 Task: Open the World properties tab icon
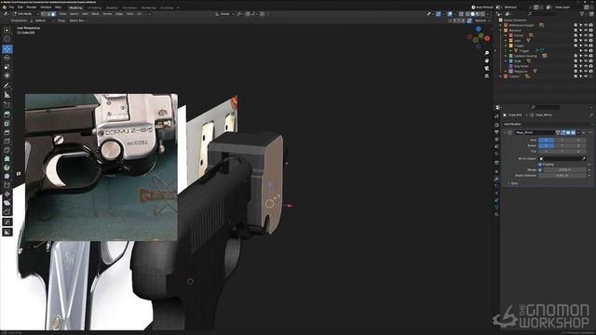coord(496,154)
